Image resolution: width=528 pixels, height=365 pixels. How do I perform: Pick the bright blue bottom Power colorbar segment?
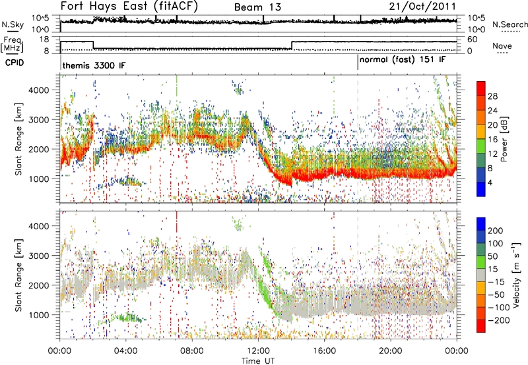click(481, 189)
